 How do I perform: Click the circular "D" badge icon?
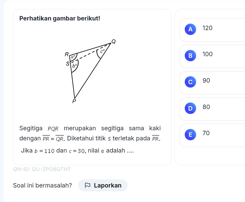click(x=190, y=108)
